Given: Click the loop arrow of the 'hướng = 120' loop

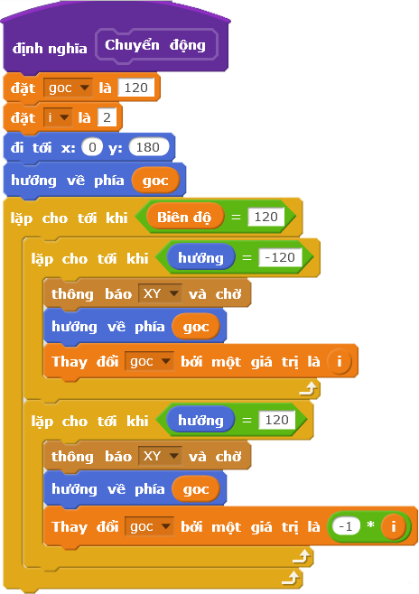Looking at the screenshot, I should [302, 556].
